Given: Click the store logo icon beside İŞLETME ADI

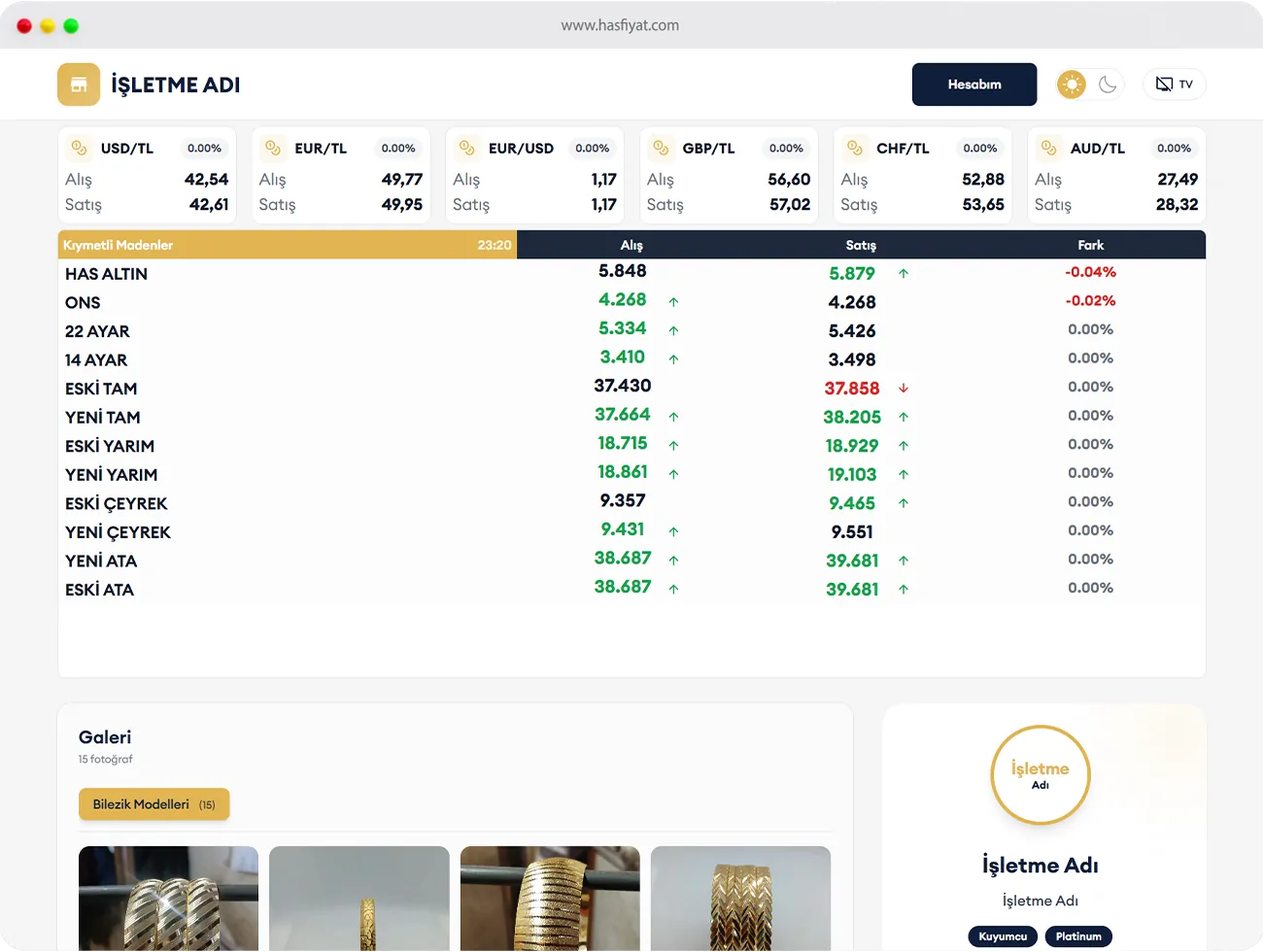Looking at the screenshot, I should (79, 85).
